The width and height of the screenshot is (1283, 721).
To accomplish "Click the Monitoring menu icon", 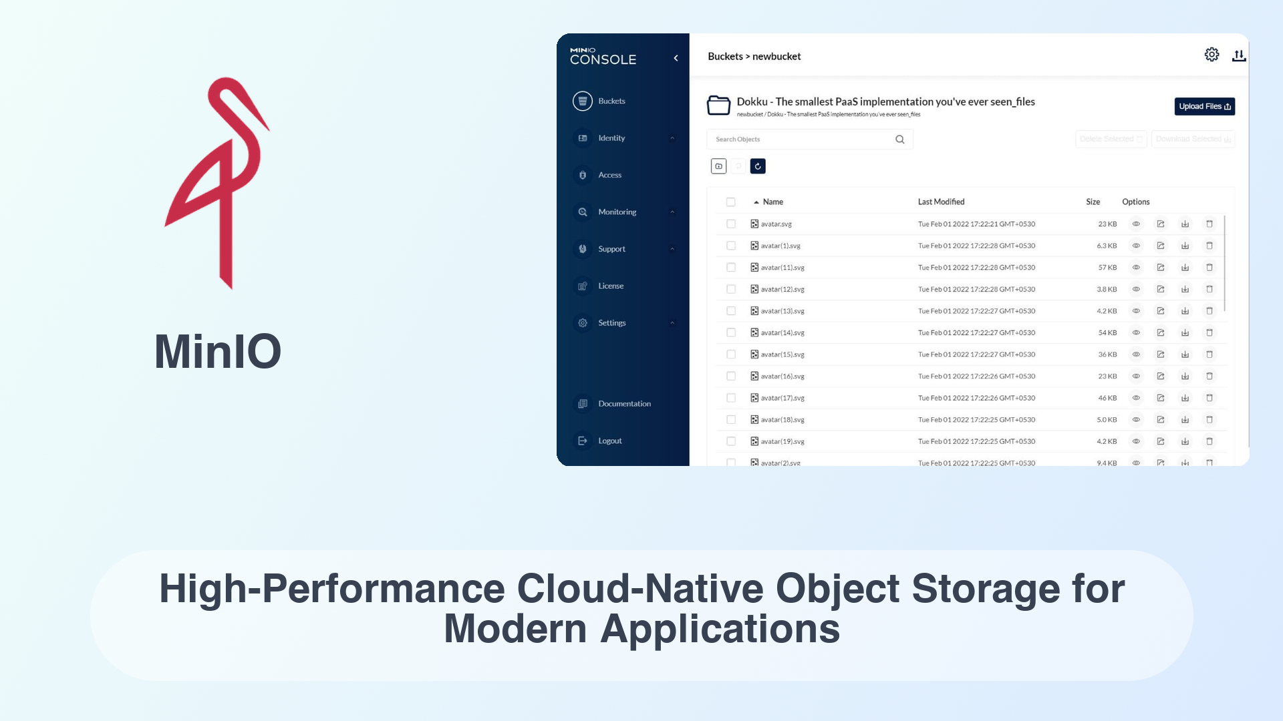I will pos(583,211).
